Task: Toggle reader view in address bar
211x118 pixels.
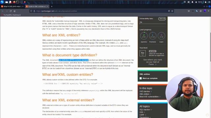Action: pyautogui.click(x=169, y=11)
